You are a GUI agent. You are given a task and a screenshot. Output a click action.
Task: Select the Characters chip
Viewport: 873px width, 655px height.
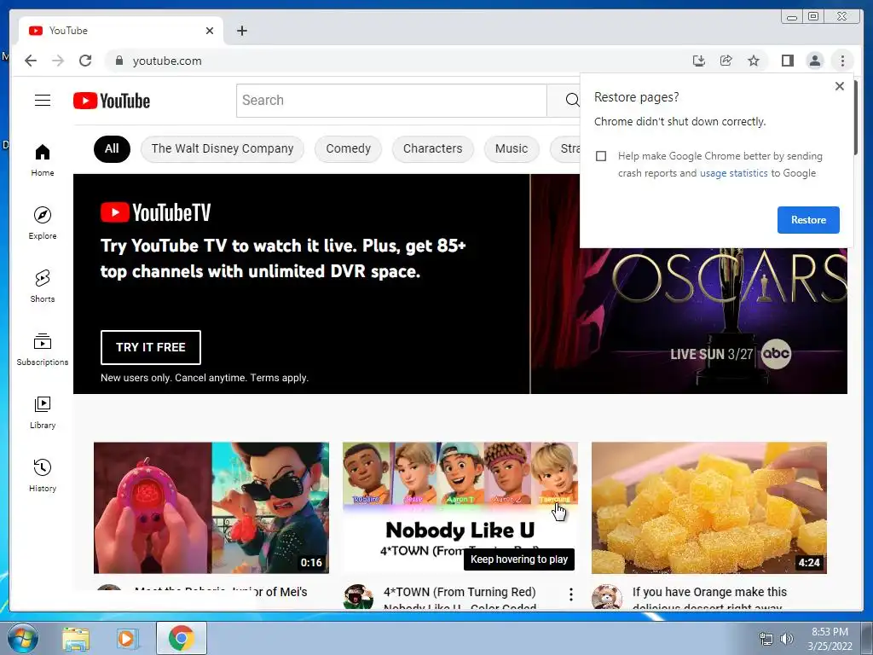[x=432, y=148]
